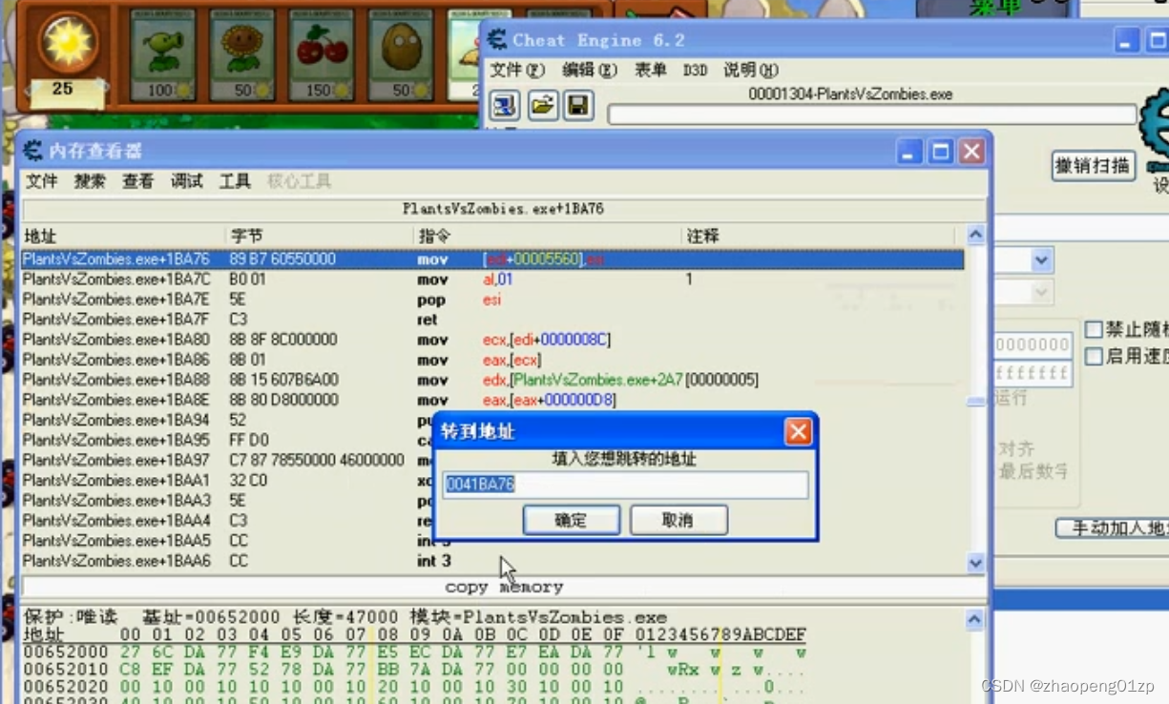Click the 00001304-PlantsVsZombies.exe process label
The width and height of the screenshot is (1169, 704).
coord(850,94)
